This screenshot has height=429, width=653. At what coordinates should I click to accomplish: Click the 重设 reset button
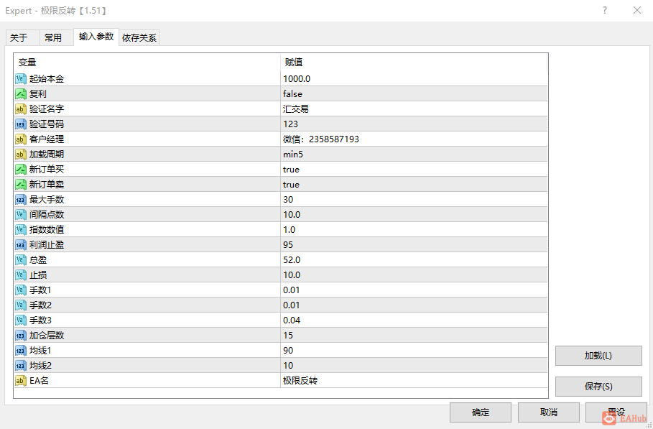[616, 412]
